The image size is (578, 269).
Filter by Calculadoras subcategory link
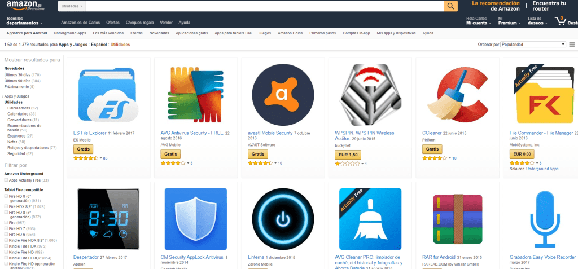(x=19, y=108)
